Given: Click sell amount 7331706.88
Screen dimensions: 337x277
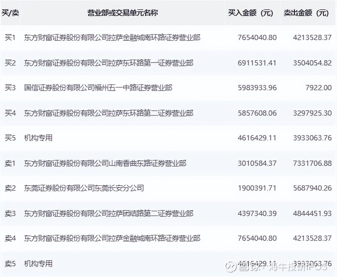Looking at the screenshot, I should click(312, 163).
